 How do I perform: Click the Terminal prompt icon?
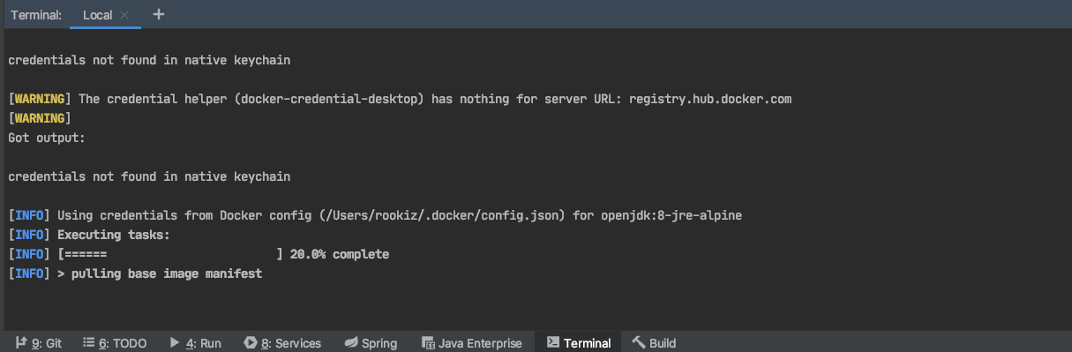552,342
